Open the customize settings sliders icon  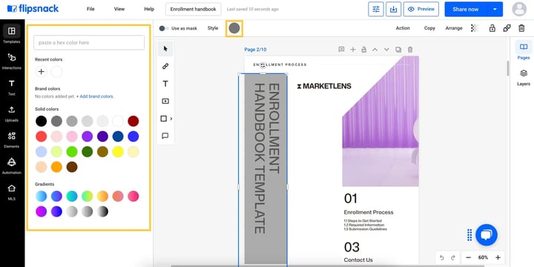coord(376,9)
